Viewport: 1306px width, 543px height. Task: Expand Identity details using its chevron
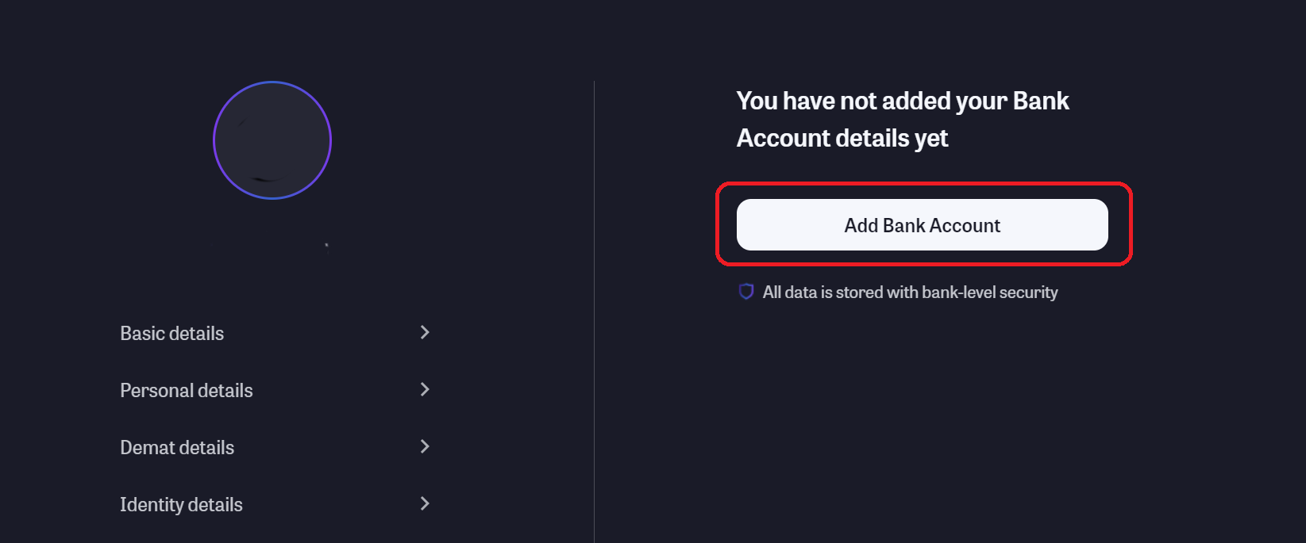point(425,503)
